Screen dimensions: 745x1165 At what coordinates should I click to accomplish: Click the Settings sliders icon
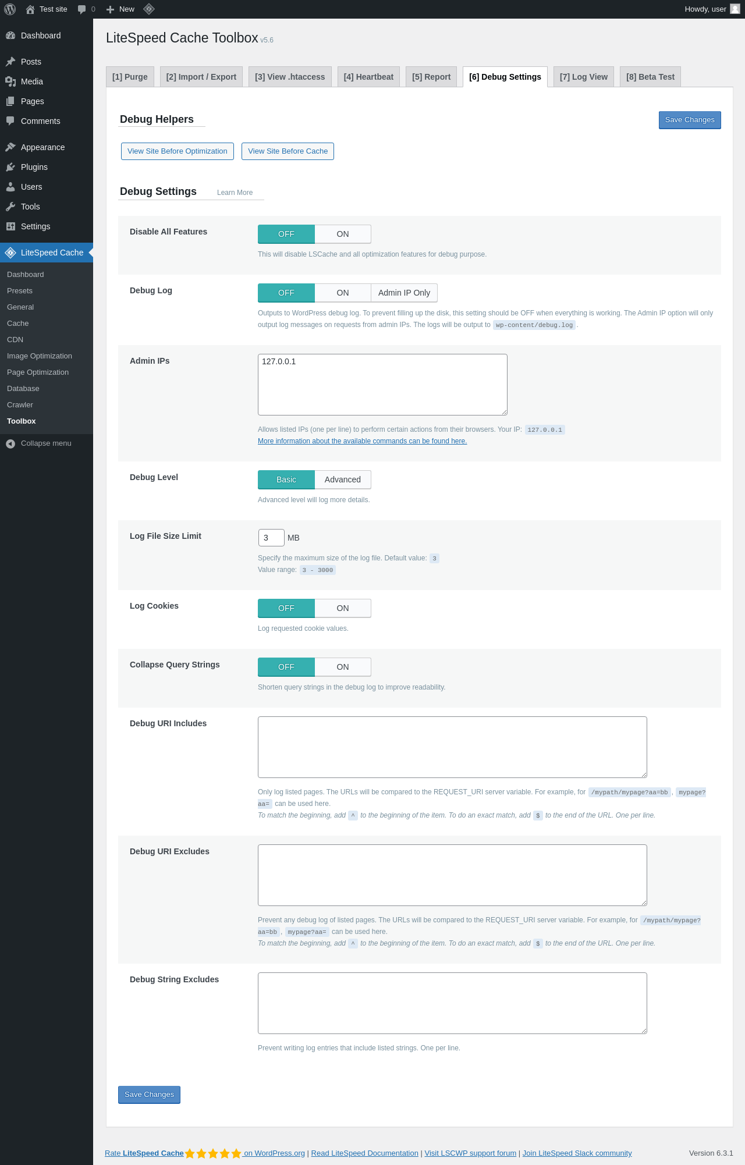pos(10,226)
